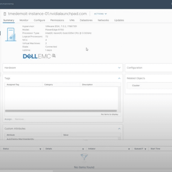Click the host icon beside the hostname title
The width and height of the screenshot is (172, 172).
click(x=5, y=14)
